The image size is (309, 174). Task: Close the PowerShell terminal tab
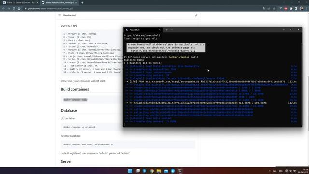pos(160,30)
